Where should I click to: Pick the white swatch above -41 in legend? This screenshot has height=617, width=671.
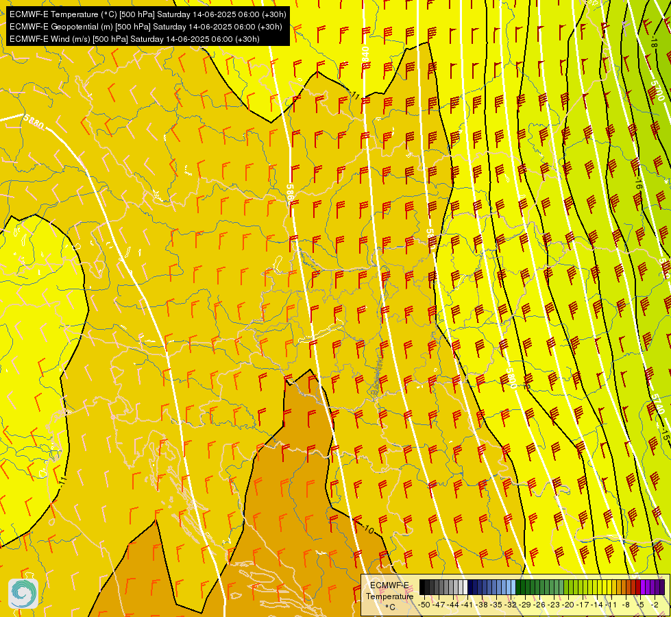465,587
